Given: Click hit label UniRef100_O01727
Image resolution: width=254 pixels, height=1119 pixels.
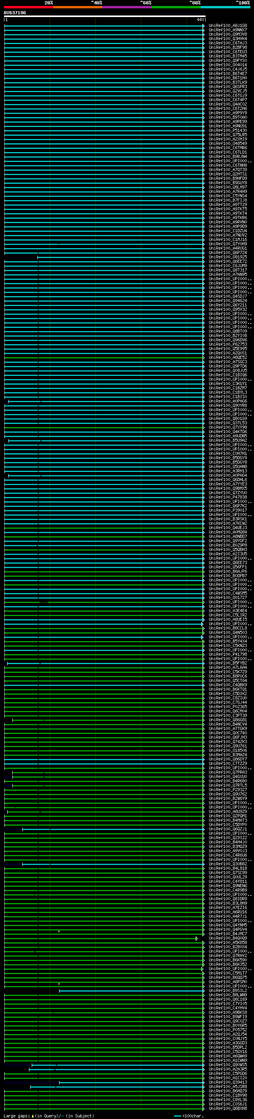Looking at the screenshot, I should coord(228,598).
